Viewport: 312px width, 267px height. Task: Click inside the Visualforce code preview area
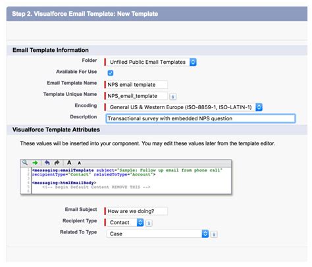(131, 180)
